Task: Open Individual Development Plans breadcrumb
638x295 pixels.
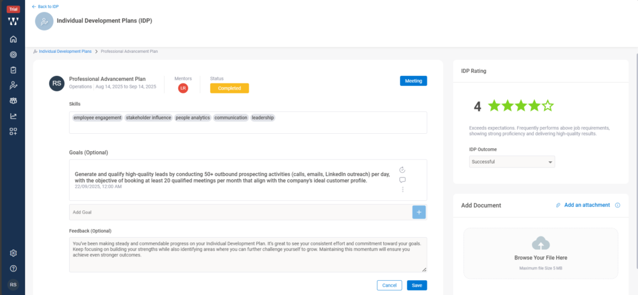Action: [x=65, y=52]
